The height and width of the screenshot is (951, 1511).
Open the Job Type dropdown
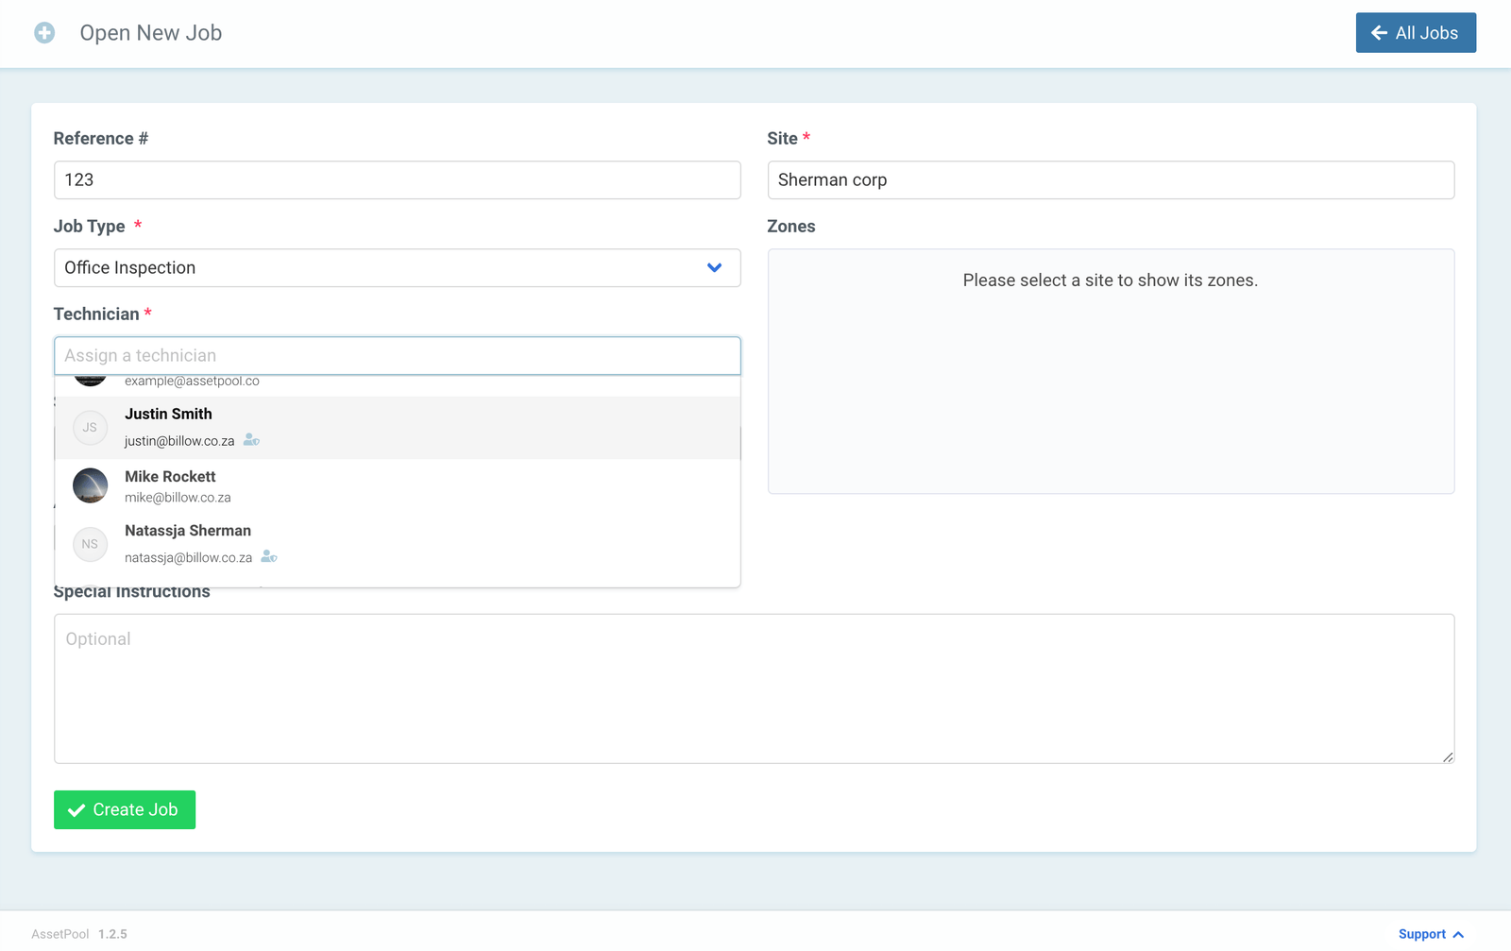coord(397,268)
